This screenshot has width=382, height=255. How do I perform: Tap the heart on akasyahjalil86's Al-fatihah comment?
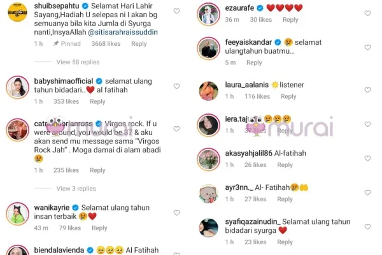coord(367,158)
